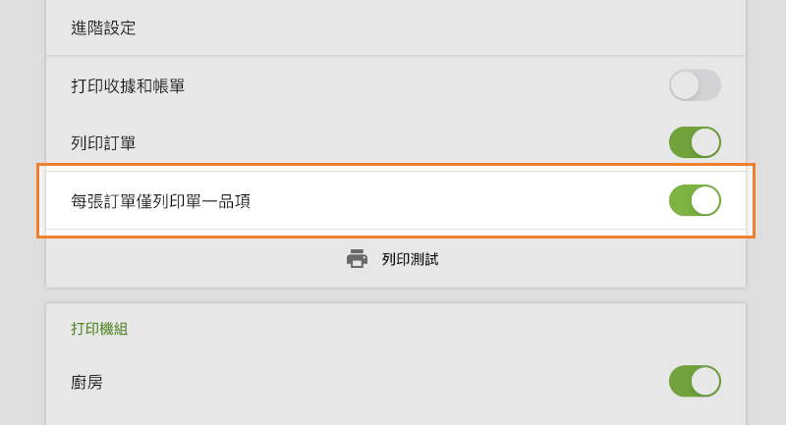Tap the white knob of 廚房 switch
This screenshot has height=425, width=786.
[x=705, y=381]
